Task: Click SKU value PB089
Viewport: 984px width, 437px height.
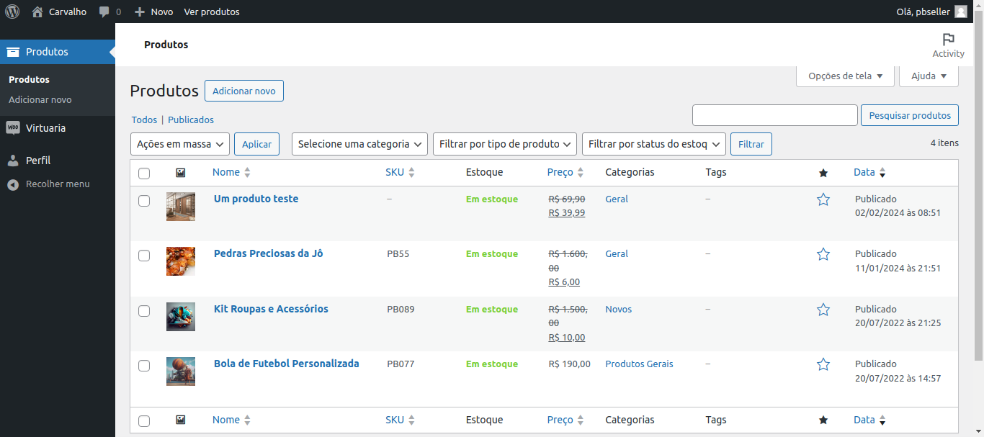Action: pos(401,310)
